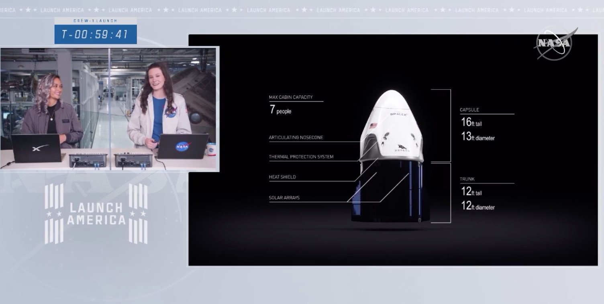The height and width of the screenshot is (304, 604).
Task: Click the SOLAR ARRAYS label
Action: tap(284, 198)
